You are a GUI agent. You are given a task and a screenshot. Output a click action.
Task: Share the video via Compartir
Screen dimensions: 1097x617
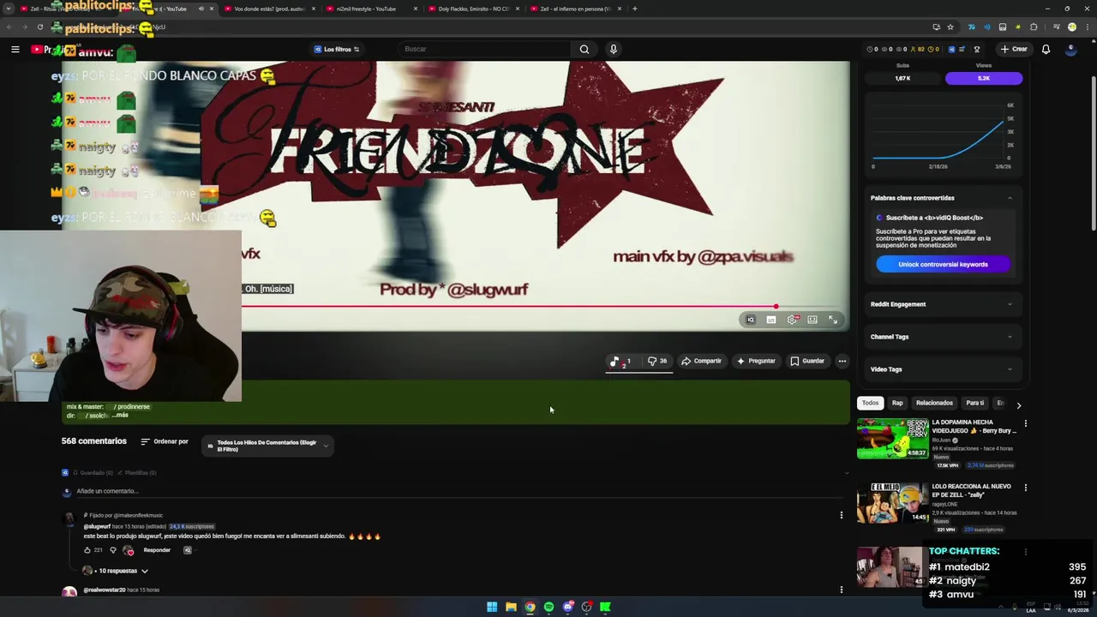point(701,361)
